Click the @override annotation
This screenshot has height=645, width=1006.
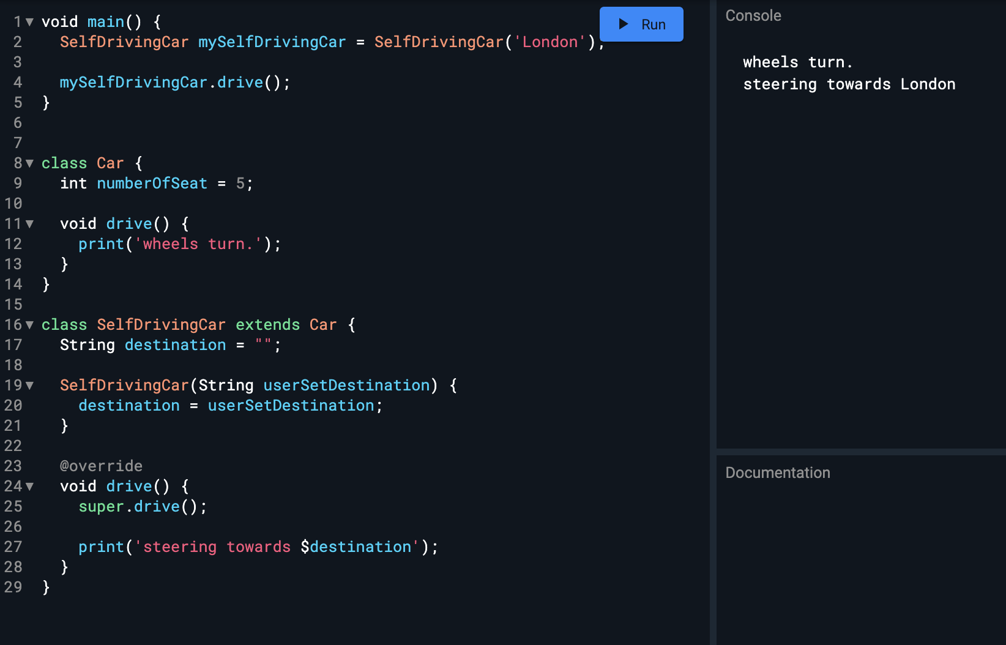[101, 466]
